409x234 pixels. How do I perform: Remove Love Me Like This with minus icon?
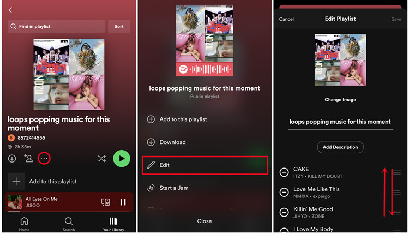pos(284,192)
